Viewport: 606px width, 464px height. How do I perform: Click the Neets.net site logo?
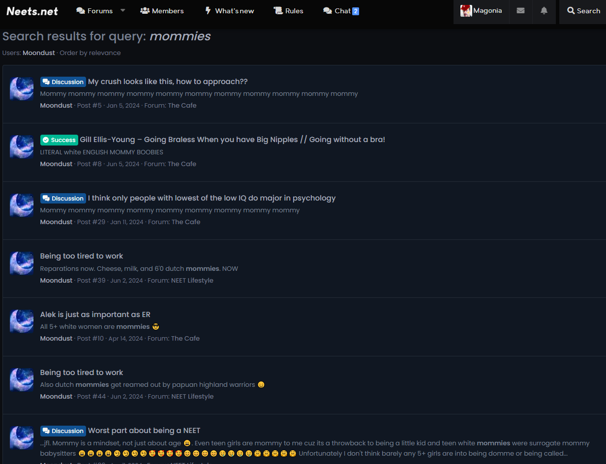pos(32,11)
